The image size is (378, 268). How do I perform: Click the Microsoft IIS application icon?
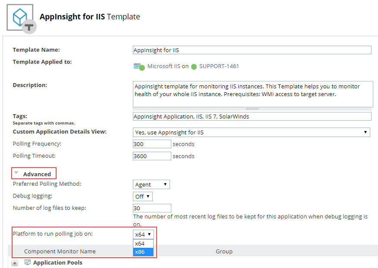coord(139,66)
